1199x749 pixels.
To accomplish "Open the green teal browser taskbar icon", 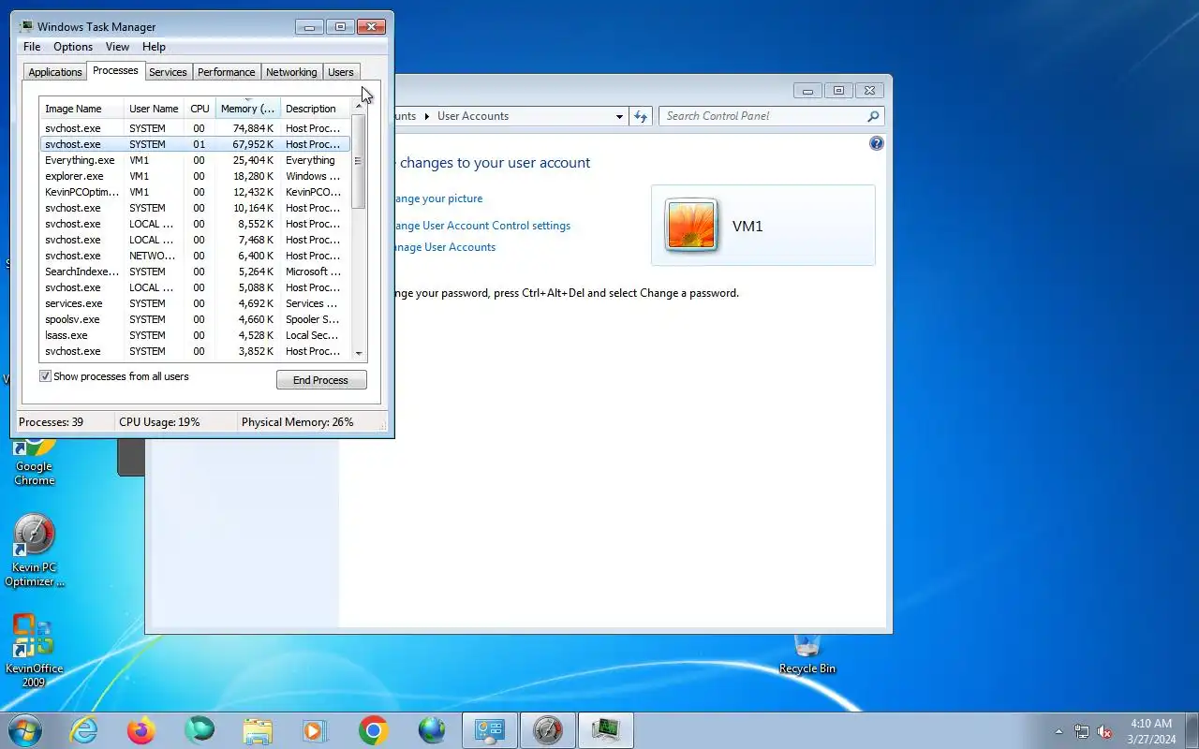I will coord(199,730).
